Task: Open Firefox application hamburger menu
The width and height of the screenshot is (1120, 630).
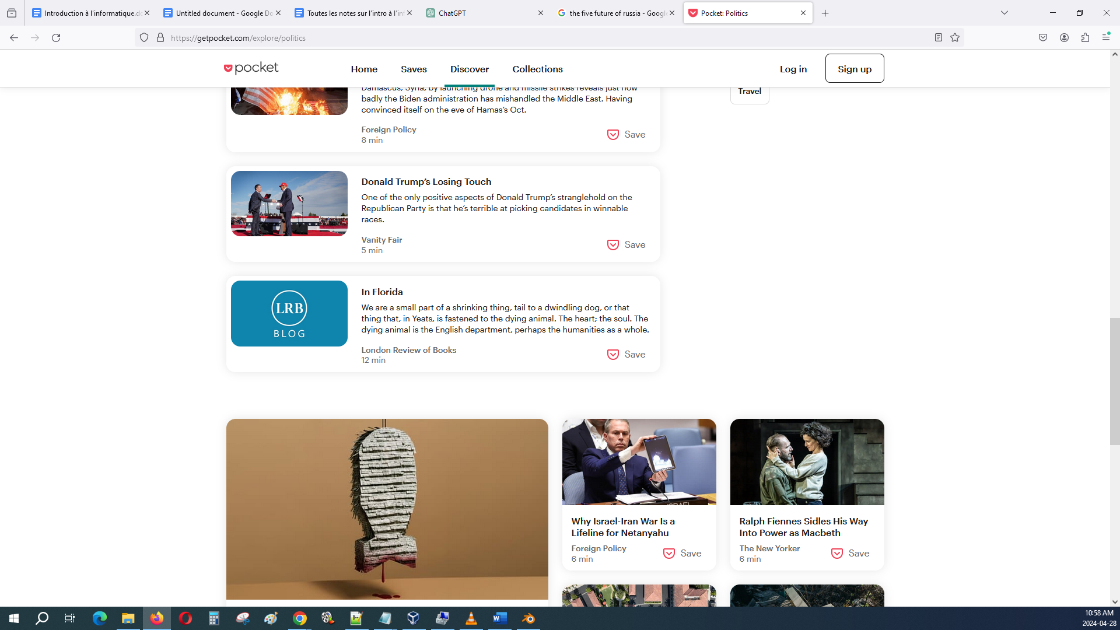Action: pos(1106,38)
